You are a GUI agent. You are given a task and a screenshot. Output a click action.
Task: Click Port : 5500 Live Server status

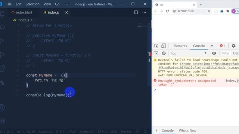pos(108,131)
